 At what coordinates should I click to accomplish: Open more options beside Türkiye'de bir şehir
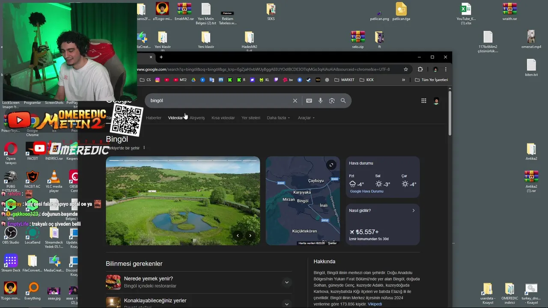point(144,148)
